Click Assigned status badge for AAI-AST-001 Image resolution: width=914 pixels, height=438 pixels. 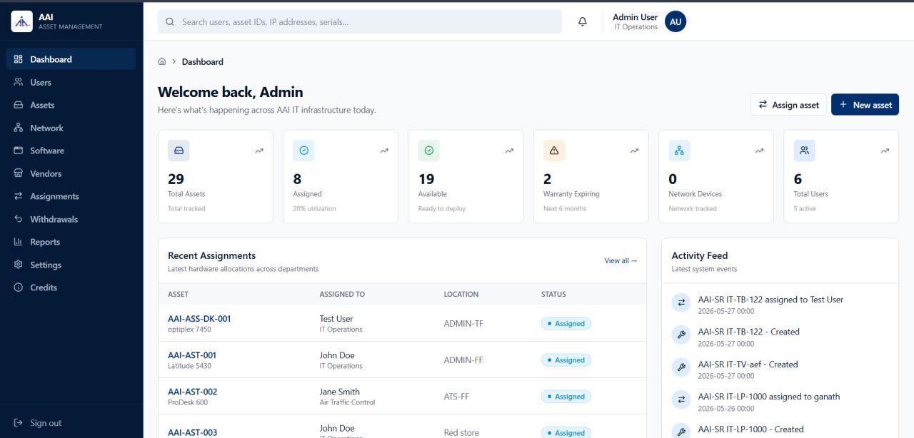point(566,360)
